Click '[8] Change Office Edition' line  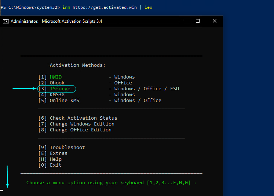[x=75, y=130]
